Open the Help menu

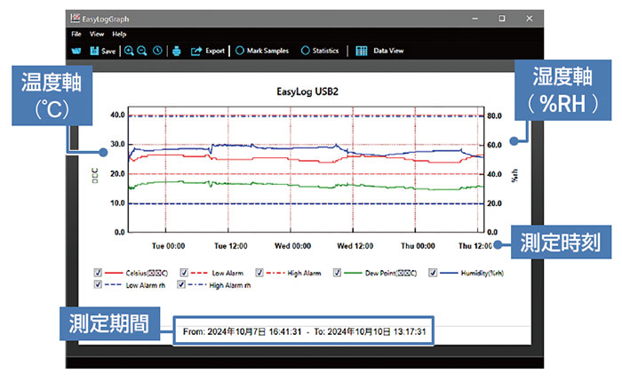pyautogui.click(x=119, y=34)
